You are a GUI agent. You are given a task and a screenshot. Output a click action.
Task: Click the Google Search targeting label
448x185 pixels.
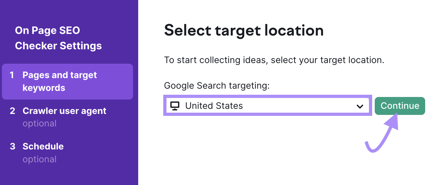click(217, 86)
